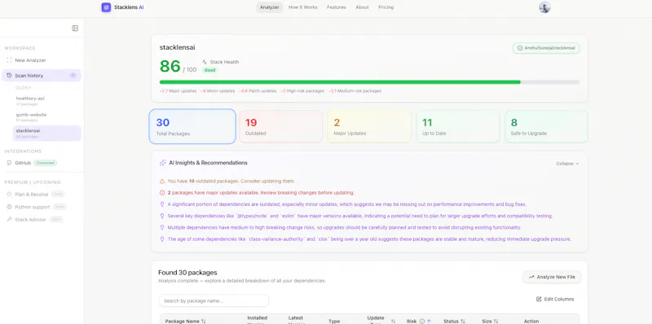The width and height of the screenshot is (652, 324).
Task: Click the '-6 Minor updates' text
Action: click(x=218, y=91)
